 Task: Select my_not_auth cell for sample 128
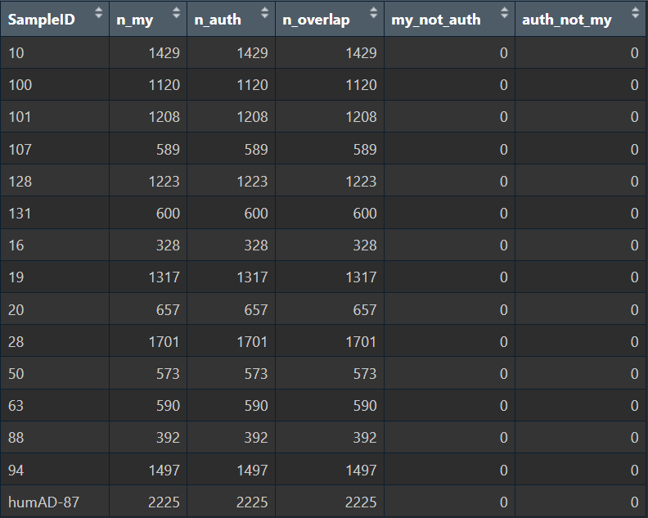[x=503, y=181]
